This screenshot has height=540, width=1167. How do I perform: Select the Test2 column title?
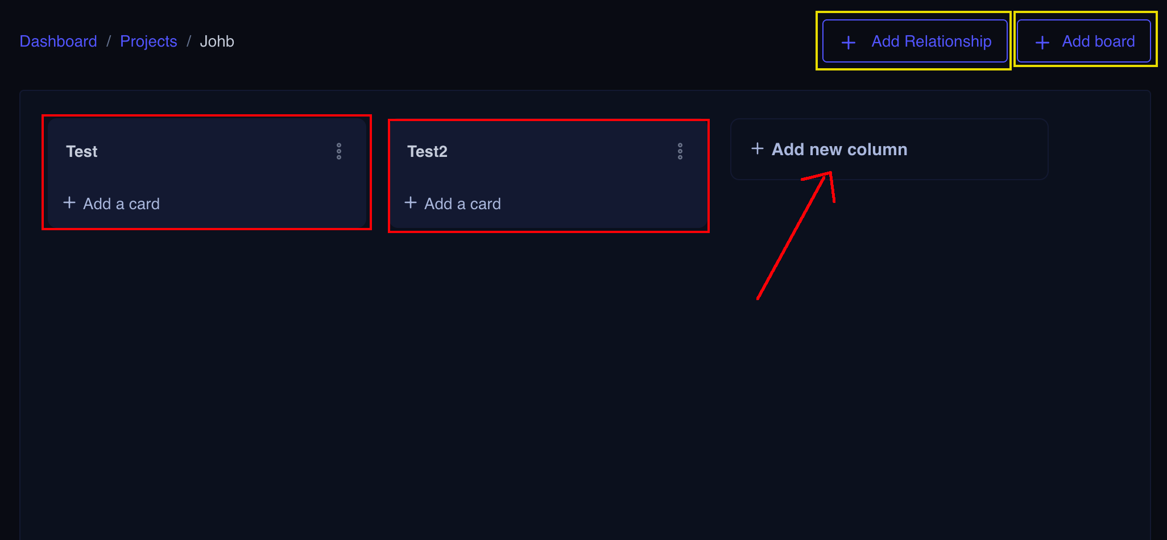427,152
